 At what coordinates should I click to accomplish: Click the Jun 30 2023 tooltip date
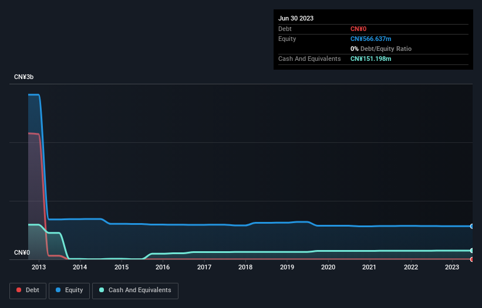pyautogui.click(x=296, y=18)
